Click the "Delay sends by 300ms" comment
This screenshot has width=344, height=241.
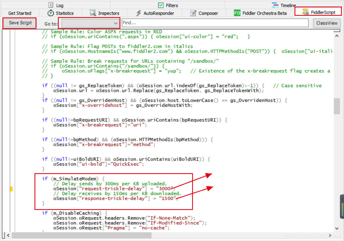(110, 184)
